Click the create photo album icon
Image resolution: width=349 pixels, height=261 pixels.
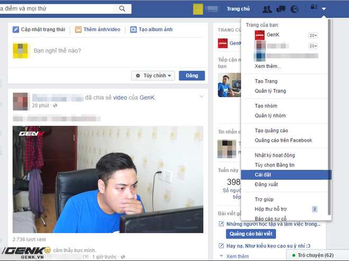coord(133,30)
